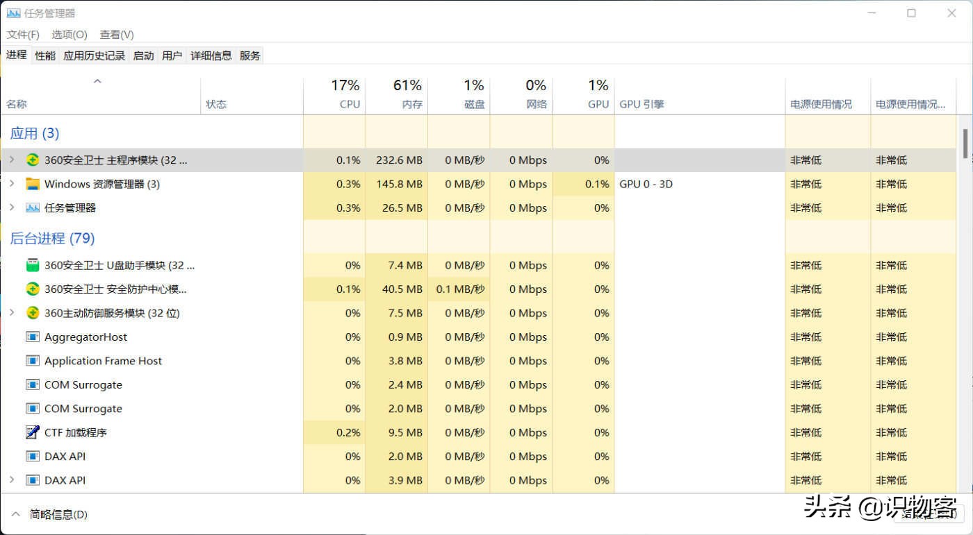Click the 任务管理器 process icon

pyautogui.click(x=32, y=208)
